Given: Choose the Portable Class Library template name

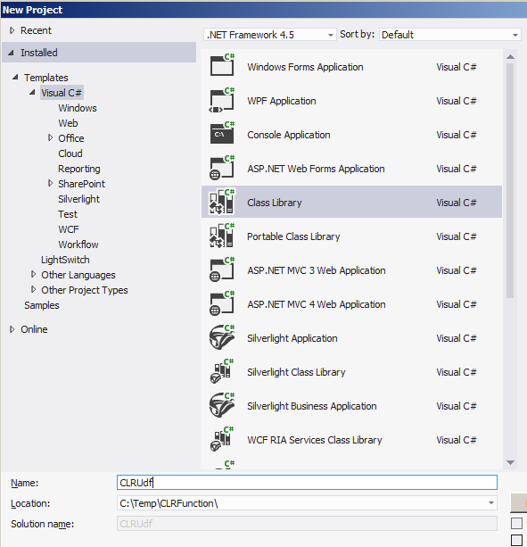Looking at the screenshot, I should pyautogui.click(x=293, y=236).
